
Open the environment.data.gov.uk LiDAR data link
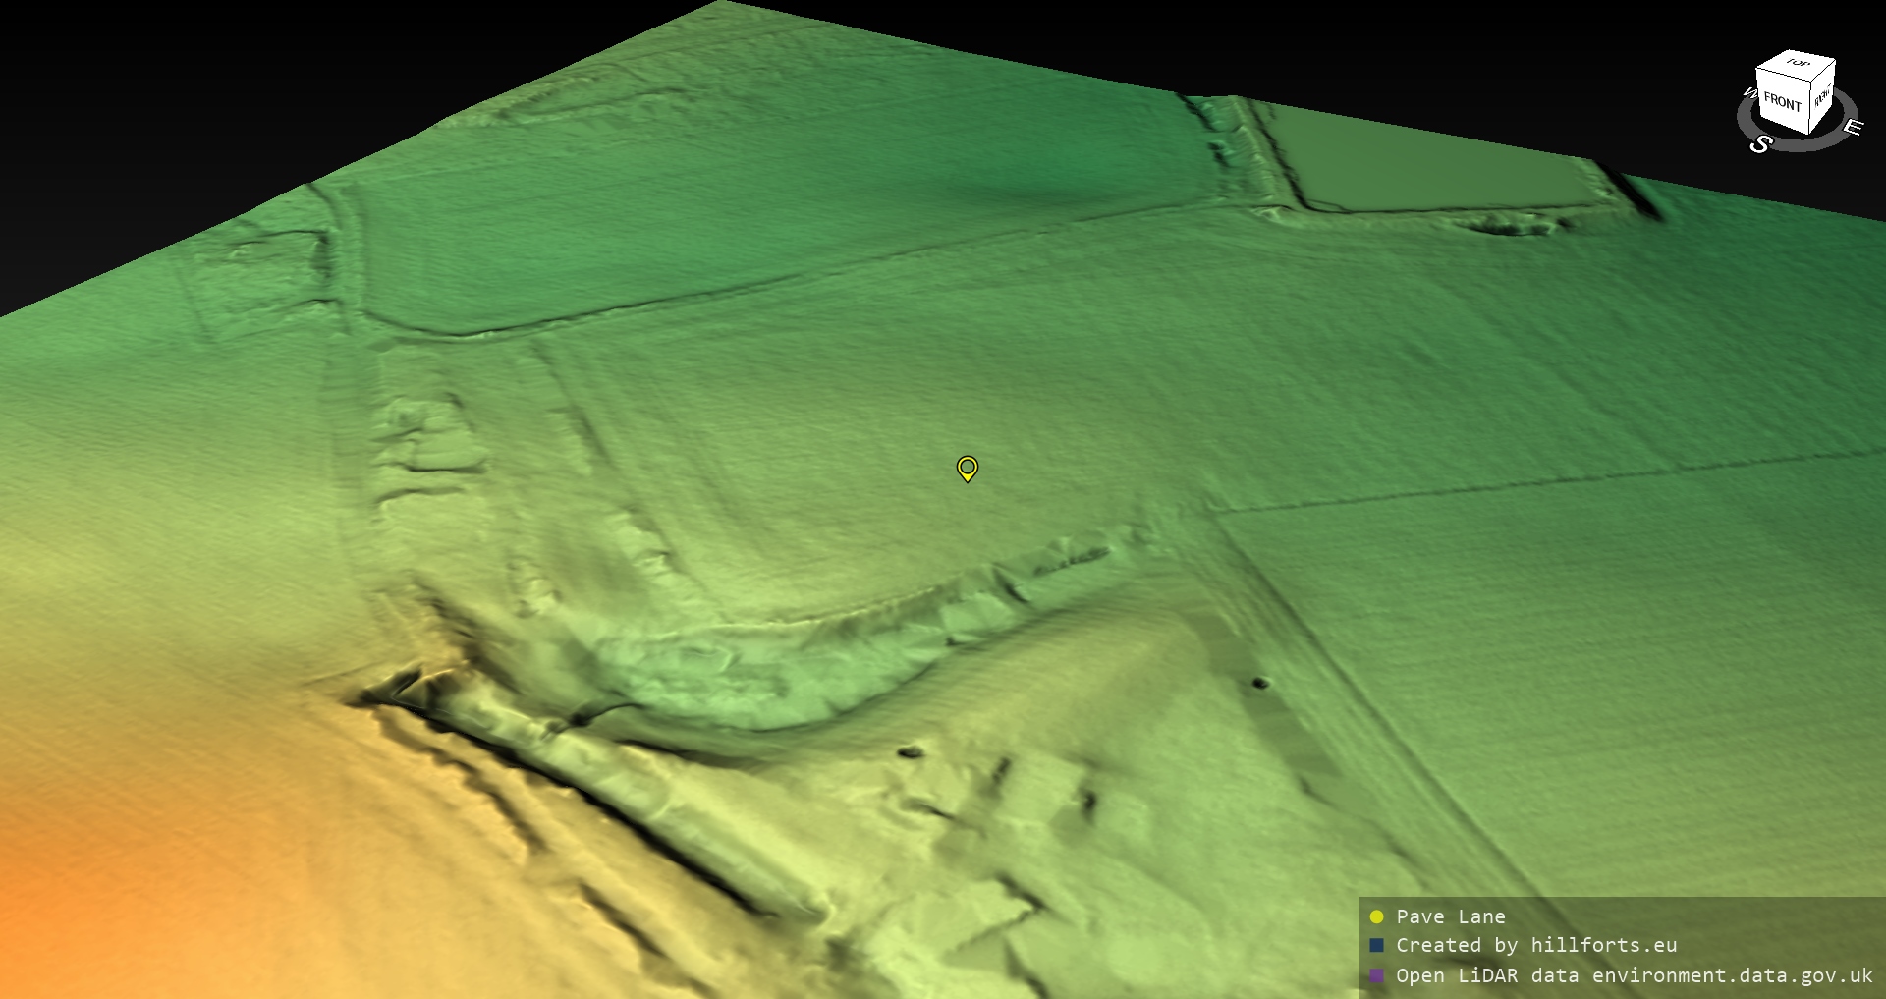(x=1634, y=975)
